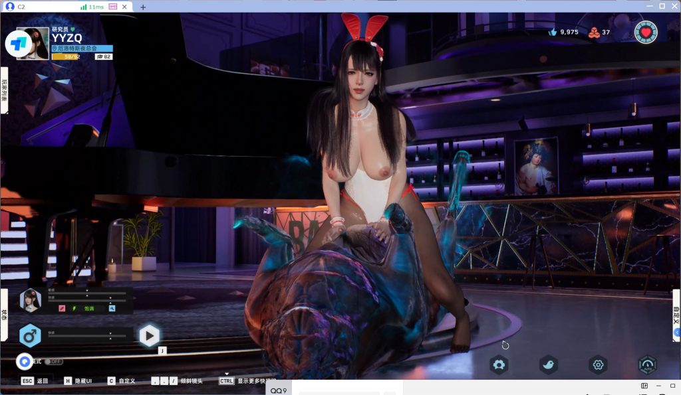Open the gear settings hexagon icon
The width and height of the screenshot is (681, 395).
[x=598, y=364]
